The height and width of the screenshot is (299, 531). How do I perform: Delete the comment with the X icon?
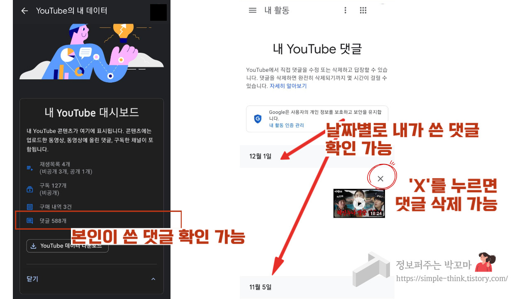(x=380, y=179)
